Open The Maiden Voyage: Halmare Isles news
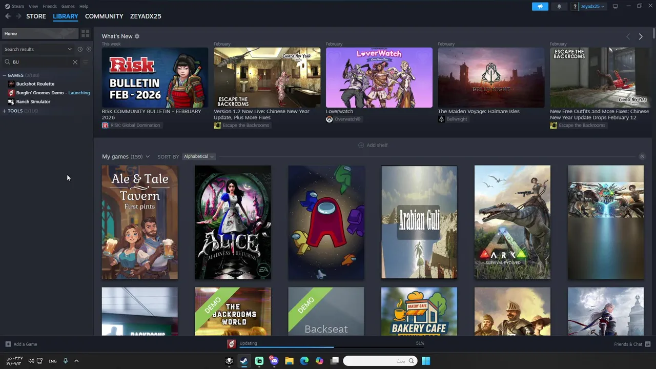The image size is (656, 369). (491, 77)
